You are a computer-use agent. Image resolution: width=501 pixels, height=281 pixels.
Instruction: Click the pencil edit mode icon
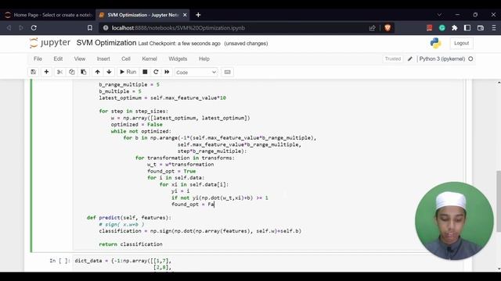coord(410,59)
